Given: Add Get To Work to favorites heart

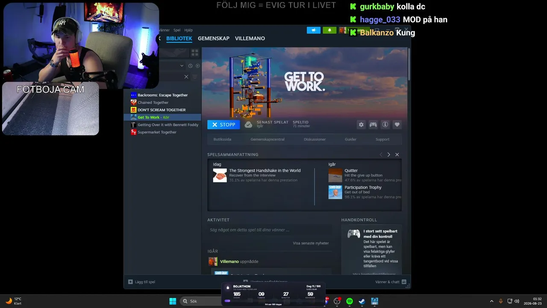Looking at the screenshot, I should (397, 124).
